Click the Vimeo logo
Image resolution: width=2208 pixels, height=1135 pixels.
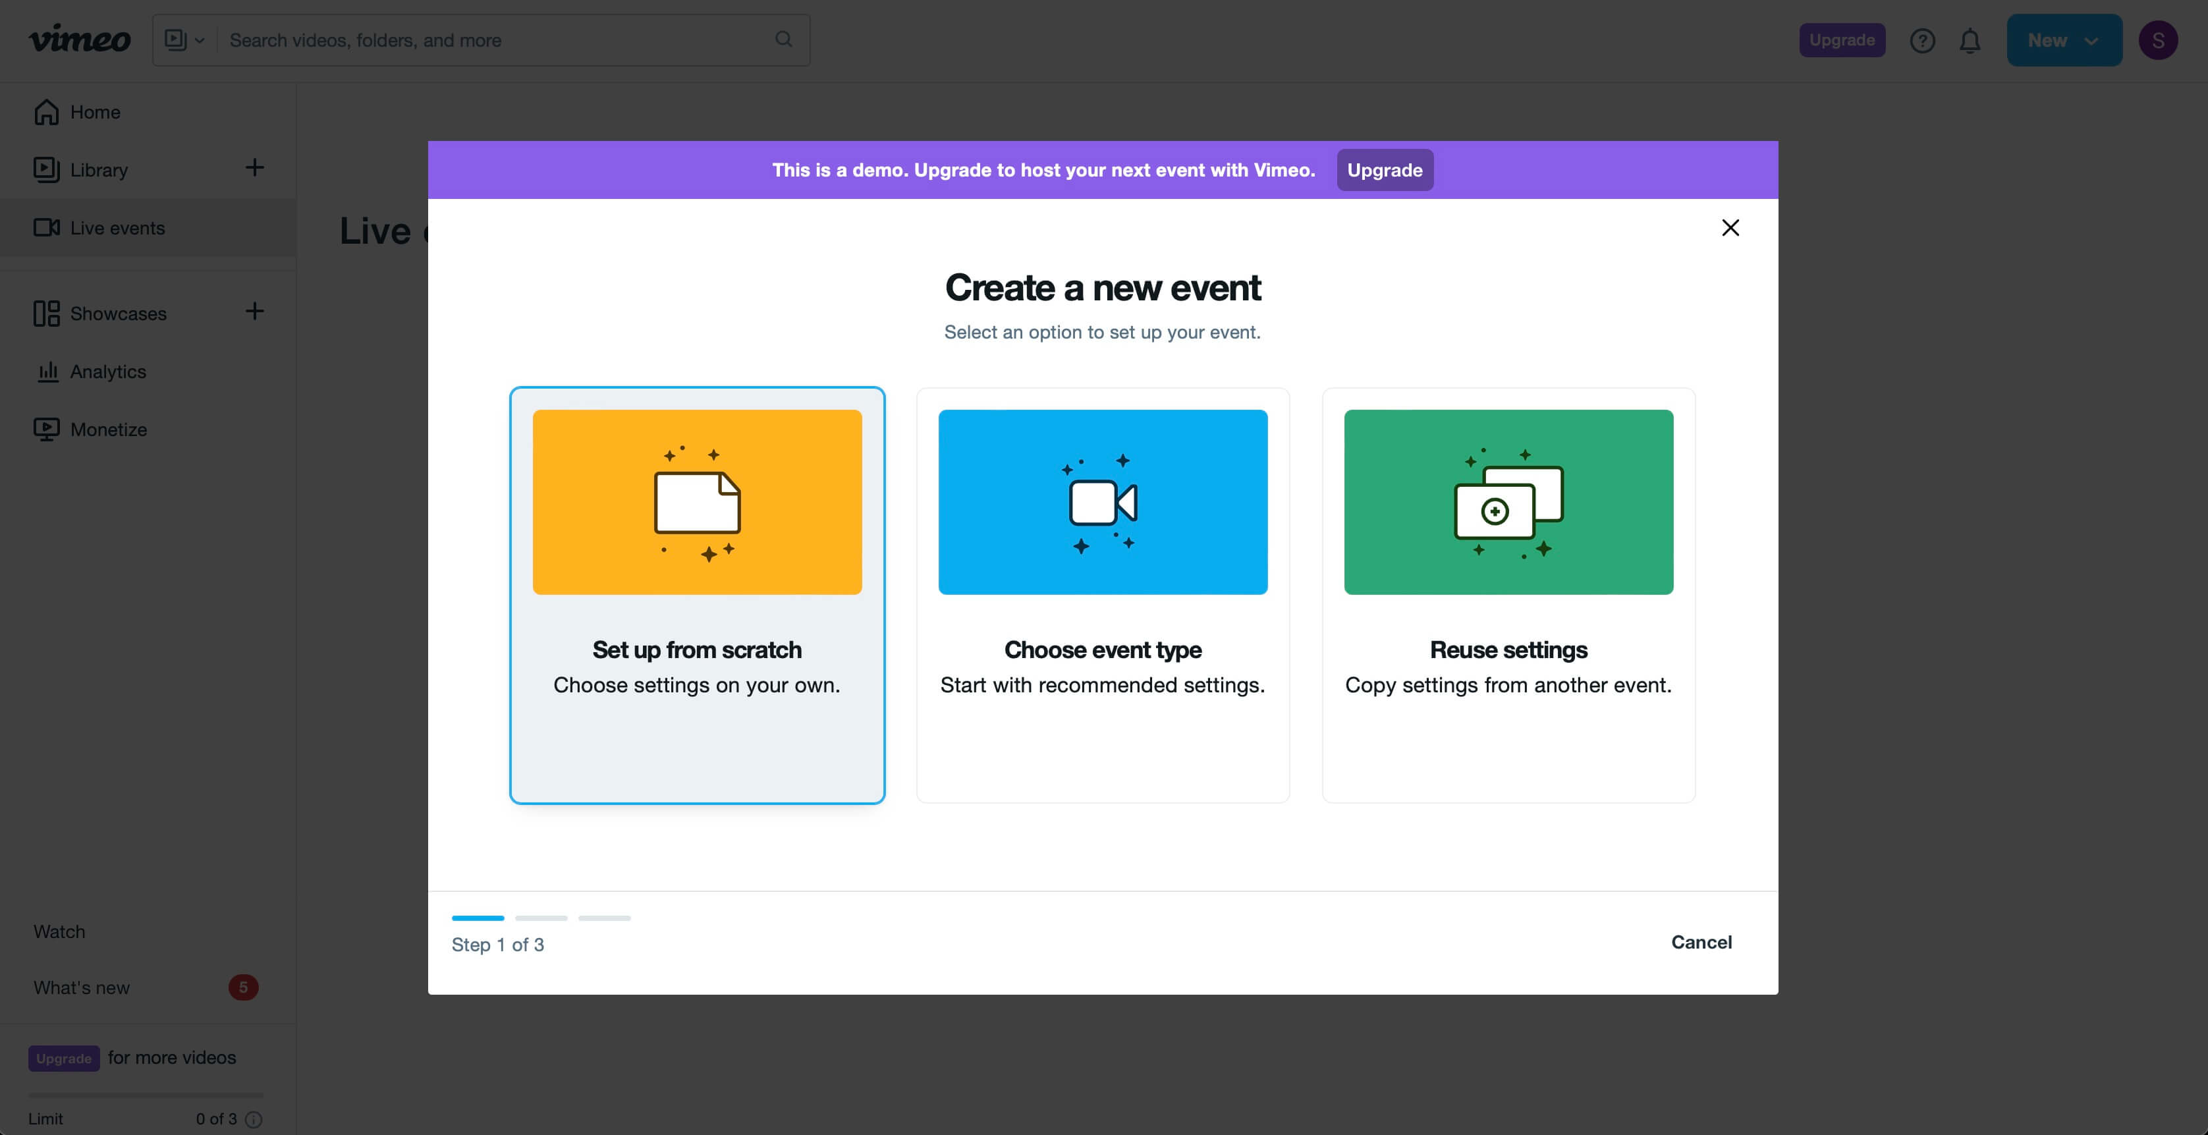click(80, 40)
